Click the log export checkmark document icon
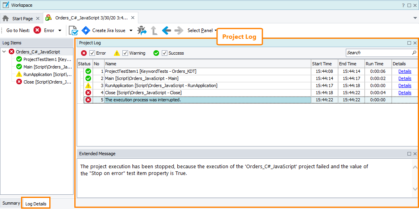 click(73, 30)
